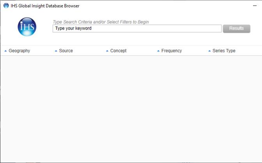
Task: Click the blue arrow beside Series Type
Action: tap(209, 51)
